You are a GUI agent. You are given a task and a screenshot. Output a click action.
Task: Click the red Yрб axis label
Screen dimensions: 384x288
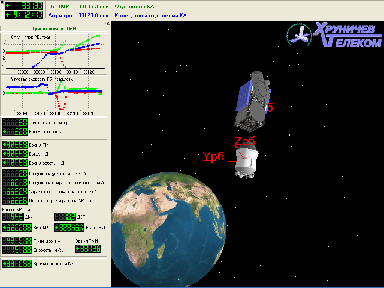click(x=213, y=156)
